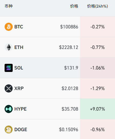Select the SOL ticker label
The height and width of the screenshot is (139, 115).
19,68
